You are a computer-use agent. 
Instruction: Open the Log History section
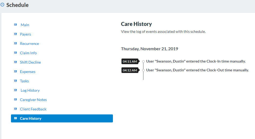(x=30, y=90)
